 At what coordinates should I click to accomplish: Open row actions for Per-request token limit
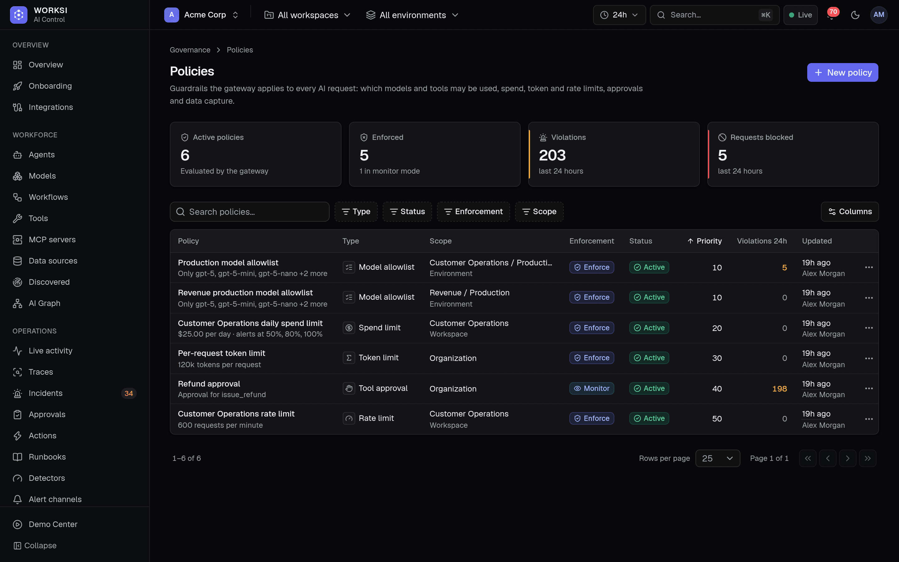coord(868,358)
